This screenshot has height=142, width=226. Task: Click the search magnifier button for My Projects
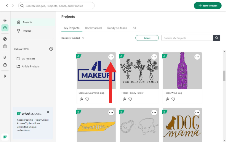[217, 38]
